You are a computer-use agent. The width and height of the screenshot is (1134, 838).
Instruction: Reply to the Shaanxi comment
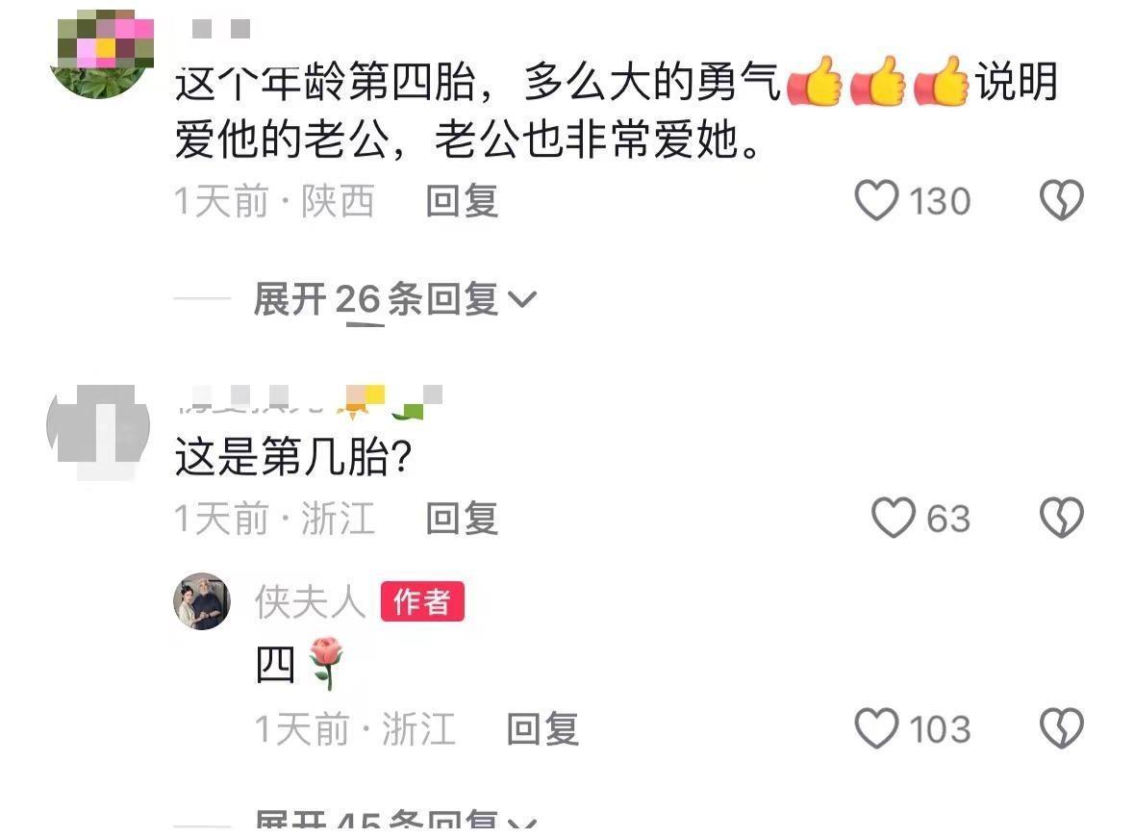tap(462, 200)
